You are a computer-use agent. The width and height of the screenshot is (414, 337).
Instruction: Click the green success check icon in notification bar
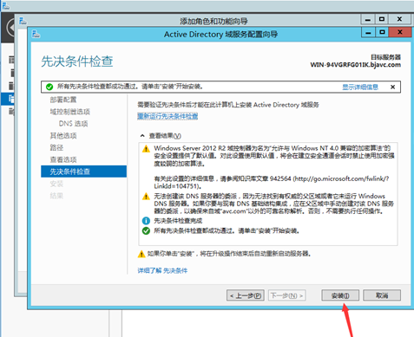click(49, 87)
